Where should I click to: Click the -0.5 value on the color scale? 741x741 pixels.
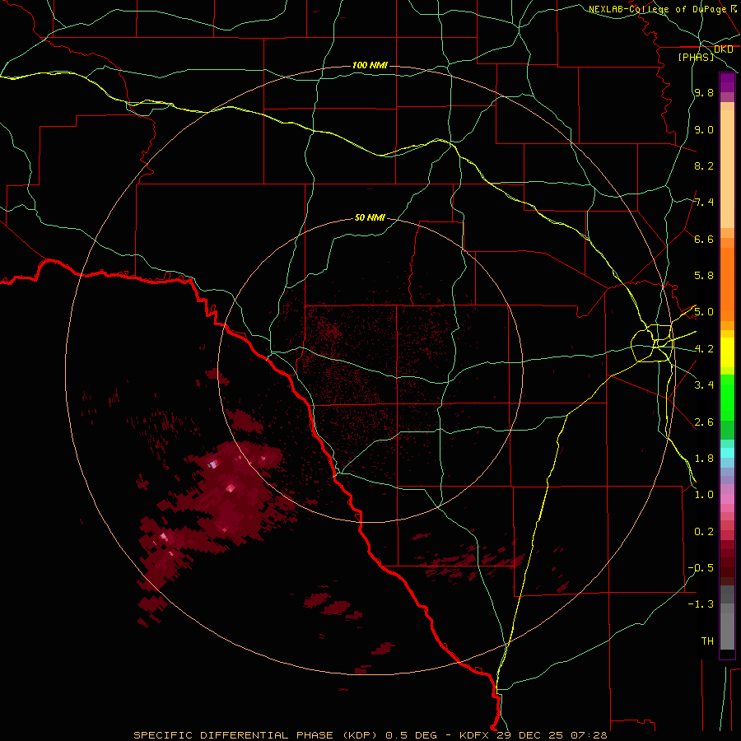click(701, 567)
